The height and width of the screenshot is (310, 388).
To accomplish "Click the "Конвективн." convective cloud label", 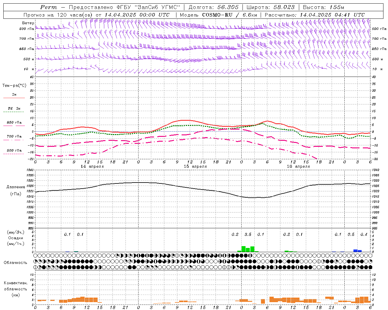I will pyautogui.click(x=15, y=283).
